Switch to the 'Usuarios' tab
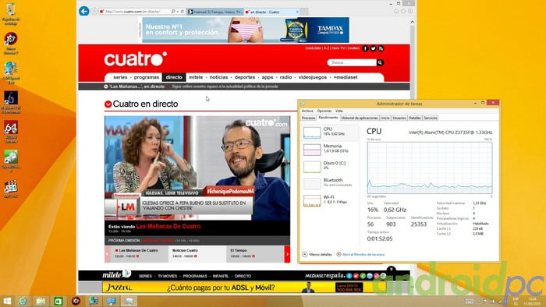 (x=399, y=118)
